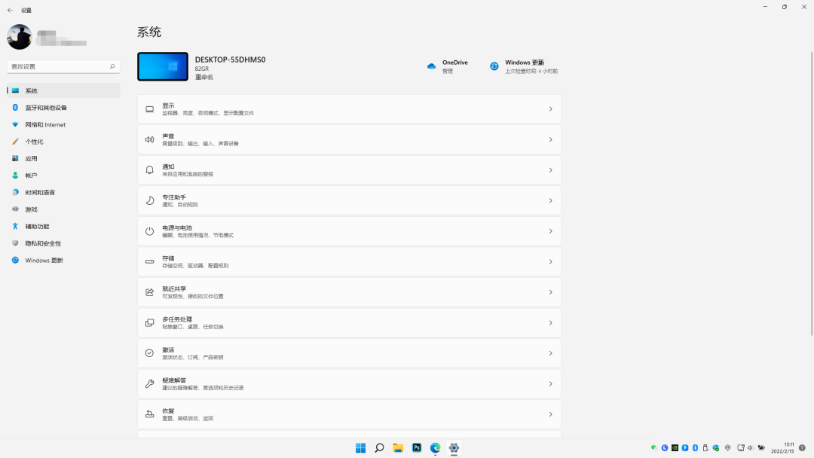Select 时间和语言 in the sidebar
The width and height of the screenshot is (814, 458).
pos(63,192)
